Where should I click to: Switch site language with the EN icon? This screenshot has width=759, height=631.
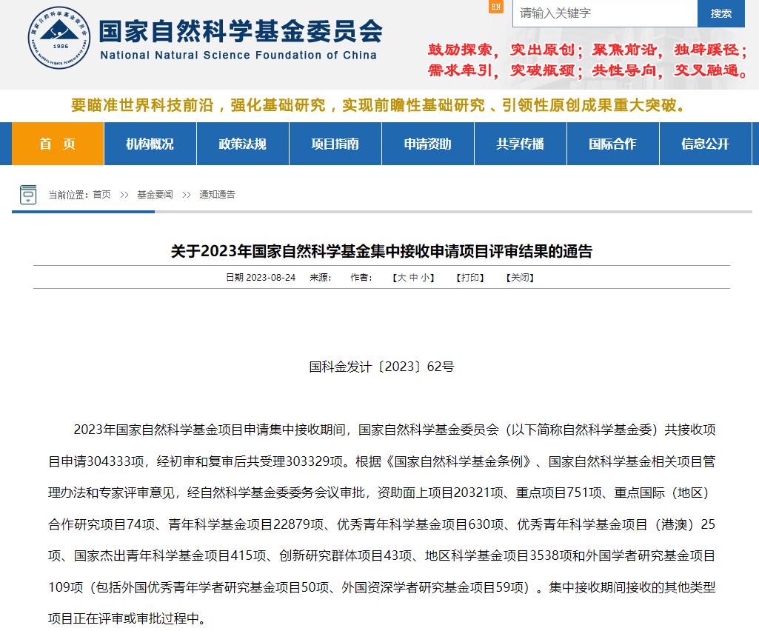(496, 7)
